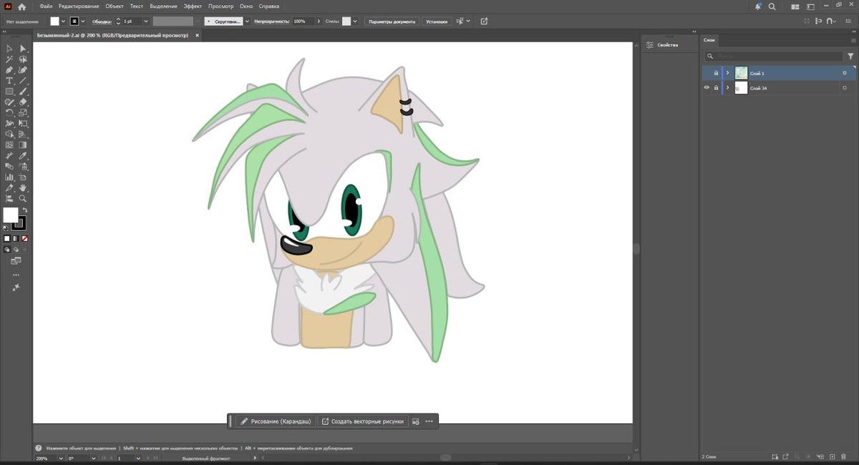
Task: Click Рисование (Карандаш) button
Action: coord(276,421)
